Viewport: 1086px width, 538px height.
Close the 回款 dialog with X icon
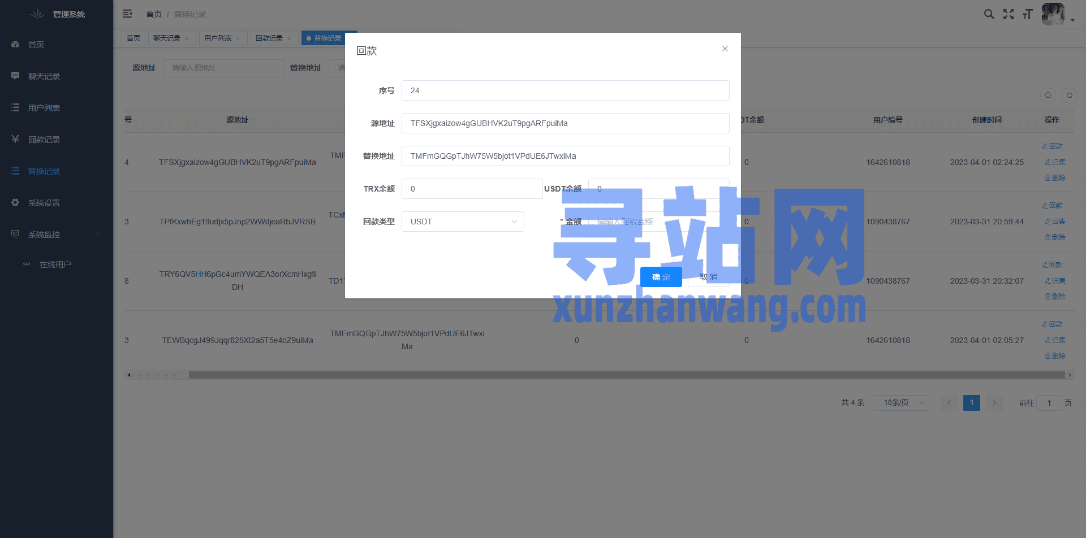pos(725,49)
